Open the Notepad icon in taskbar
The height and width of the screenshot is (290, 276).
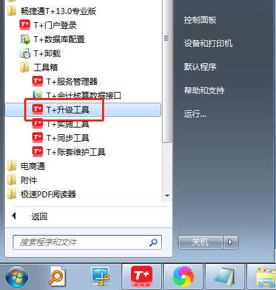(x=225, y=277)
